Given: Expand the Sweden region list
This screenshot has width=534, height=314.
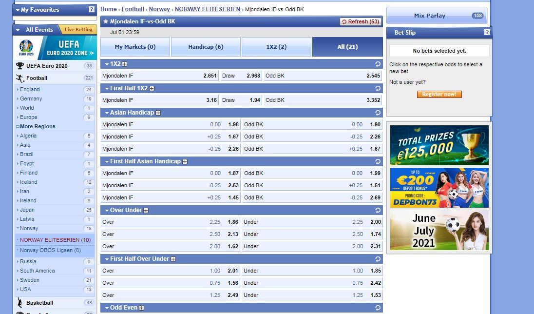Looking at the screenshot, I should pos(18,280).
